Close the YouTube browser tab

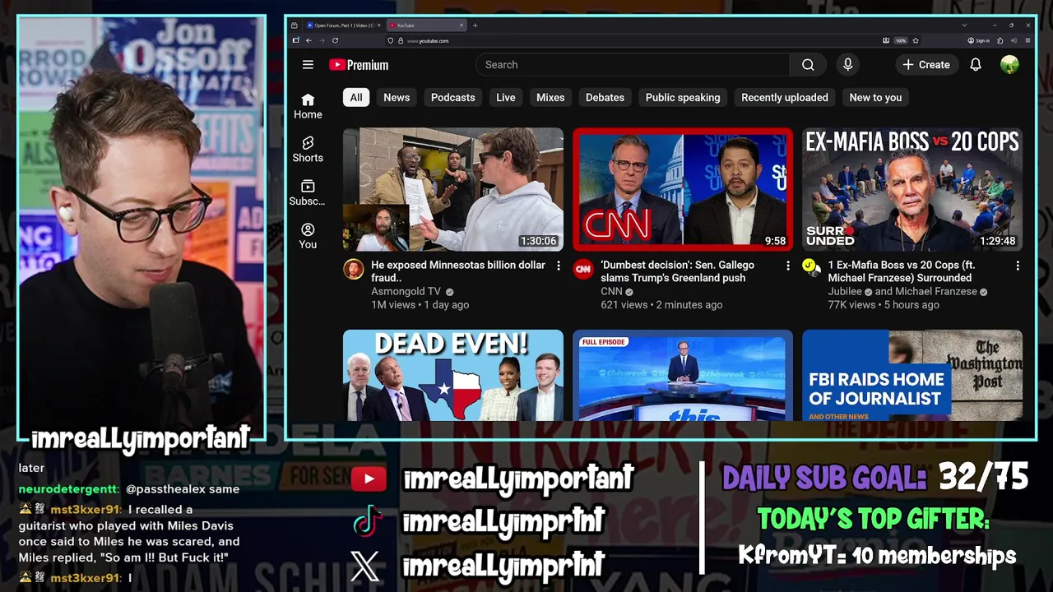point(462,25)
